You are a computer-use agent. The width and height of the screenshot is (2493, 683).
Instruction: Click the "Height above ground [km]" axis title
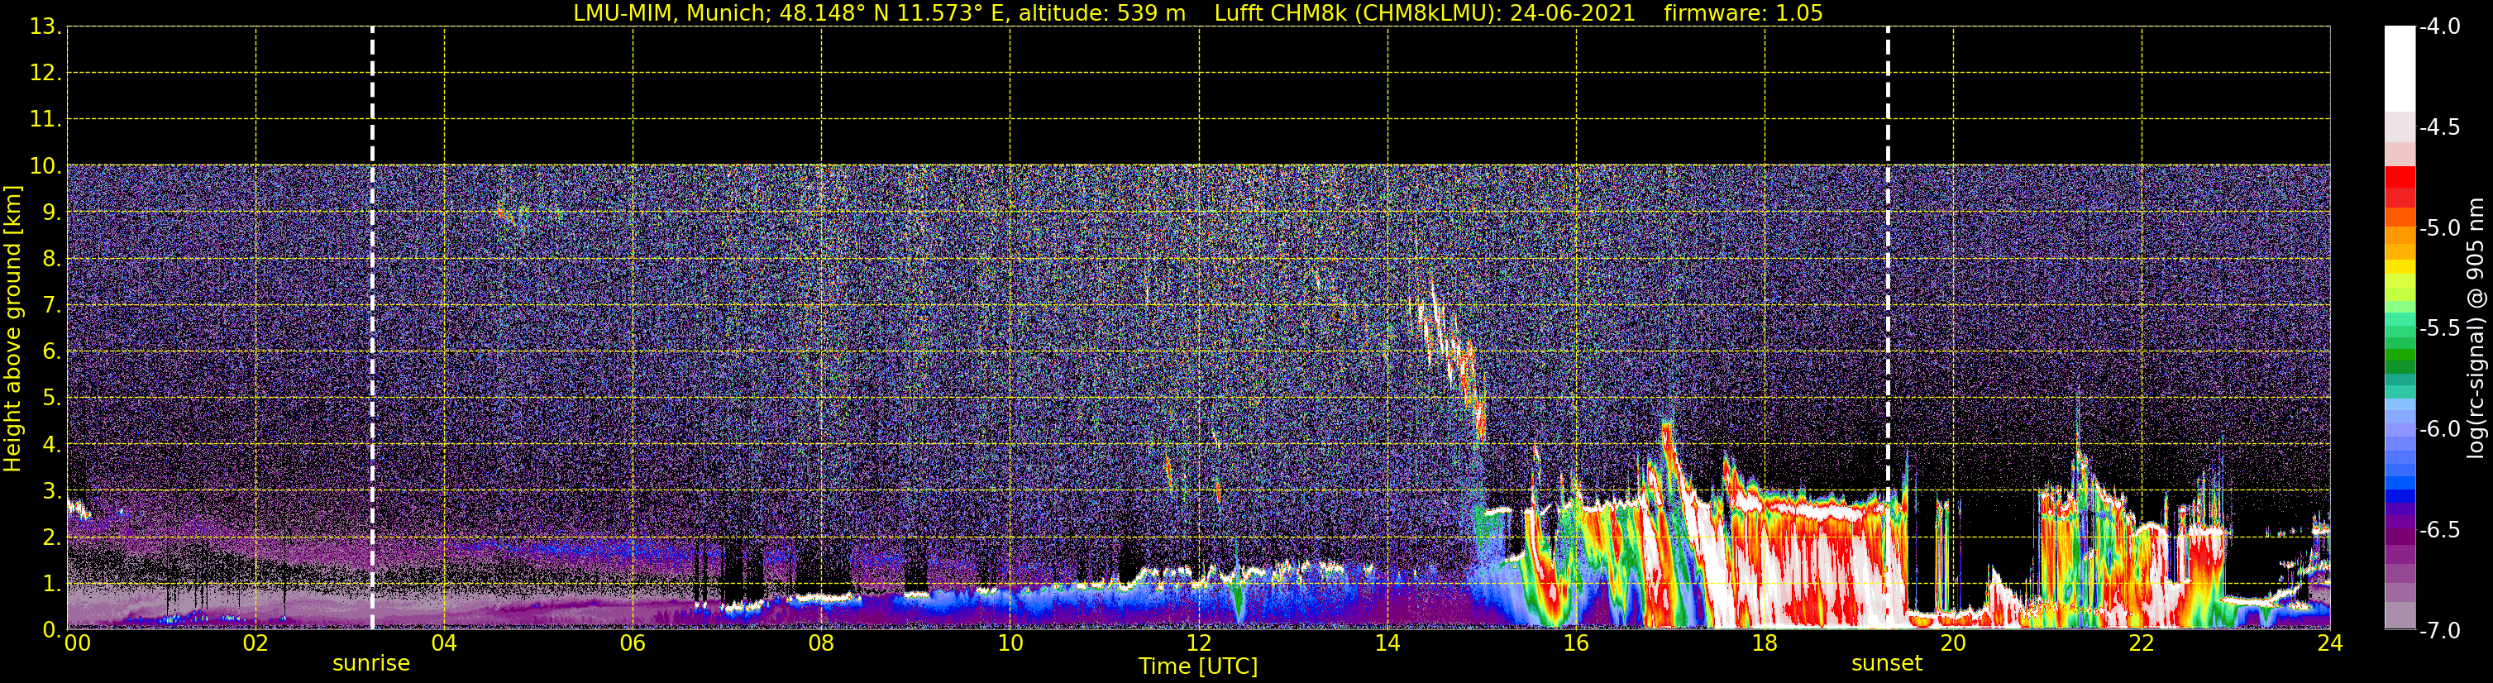[x=12, y=329]
